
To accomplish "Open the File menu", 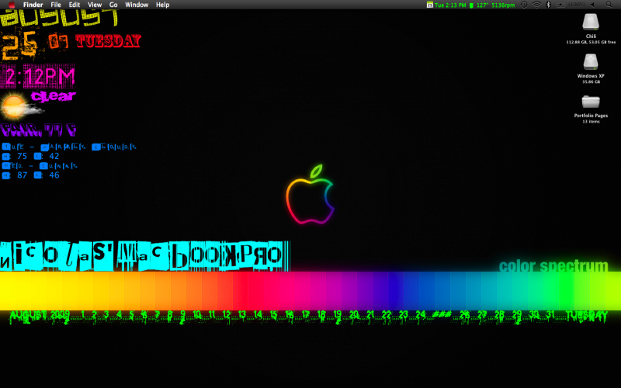I will tap(56, 5).
